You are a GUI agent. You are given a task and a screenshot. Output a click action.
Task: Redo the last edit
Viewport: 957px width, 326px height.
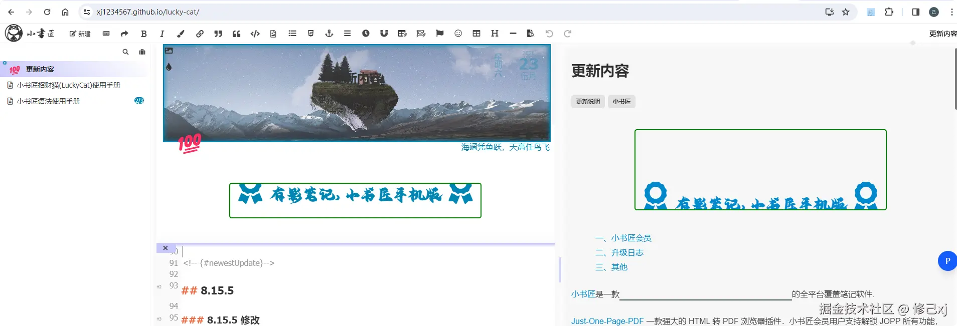pos(567,34)
